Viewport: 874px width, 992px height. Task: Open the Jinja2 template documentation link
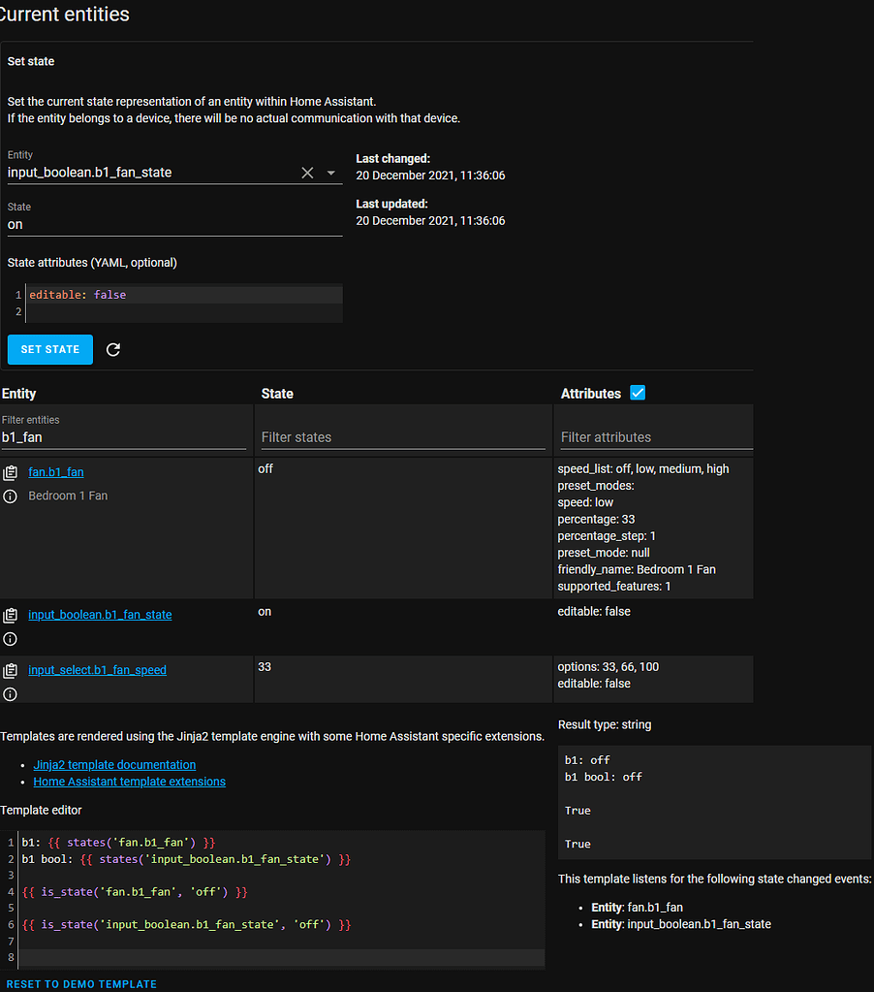[114, 764]
